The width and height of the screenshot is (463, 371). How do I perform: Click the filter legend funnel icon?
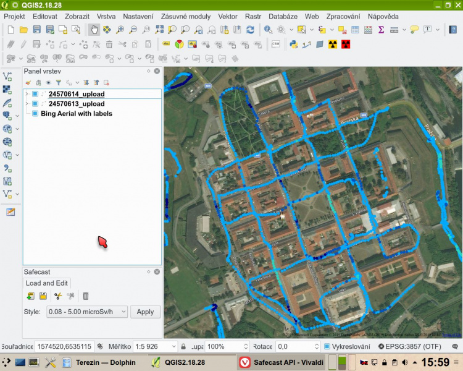pyautogui.click(x=59, y=82)
